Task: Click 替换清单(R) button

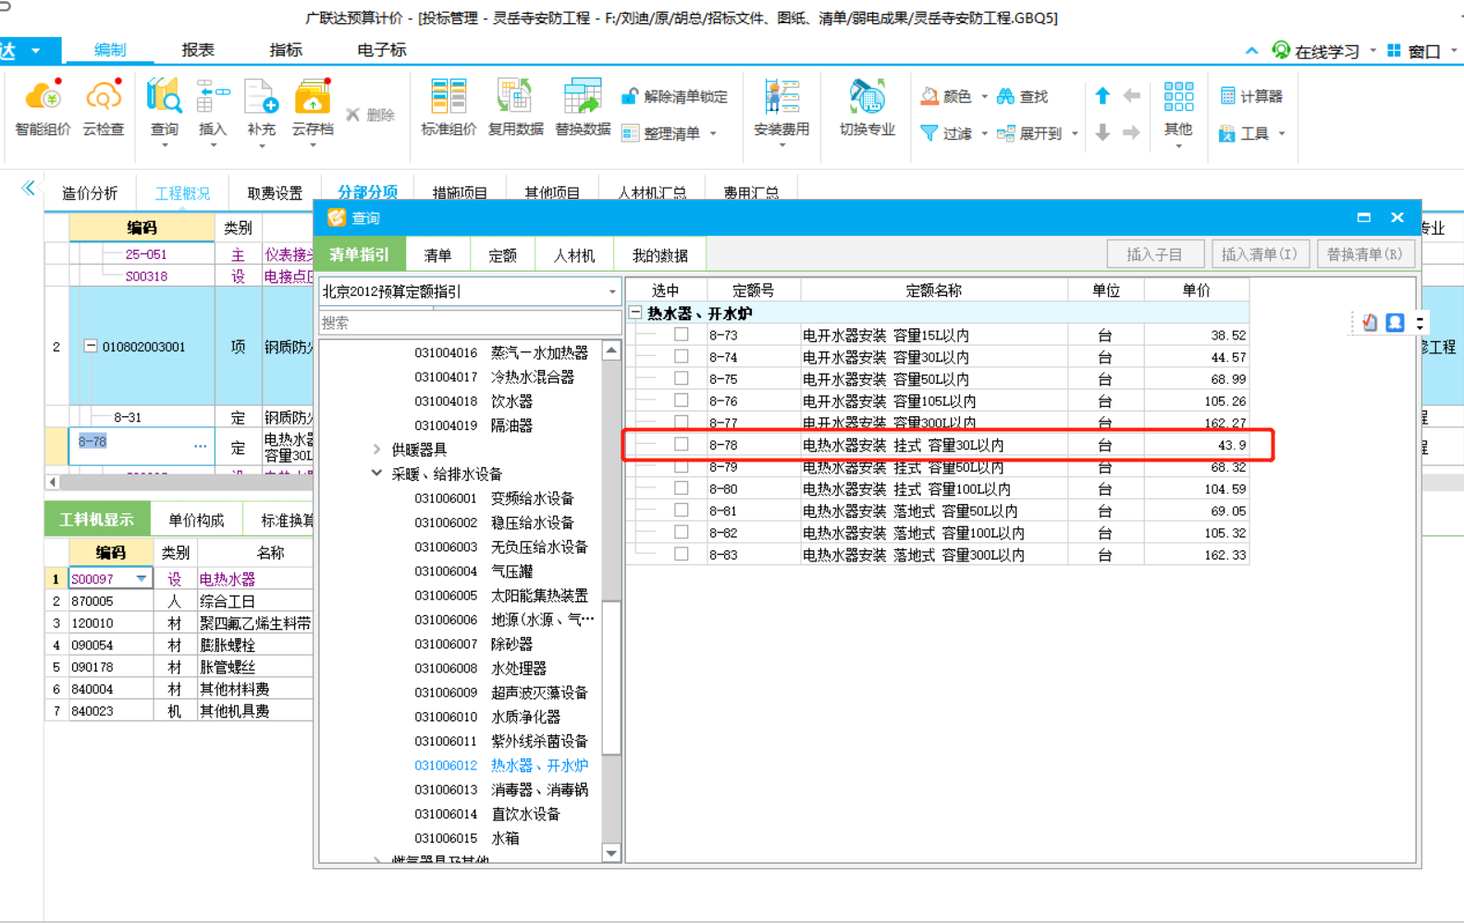Action: click(x=1364, y=254)
